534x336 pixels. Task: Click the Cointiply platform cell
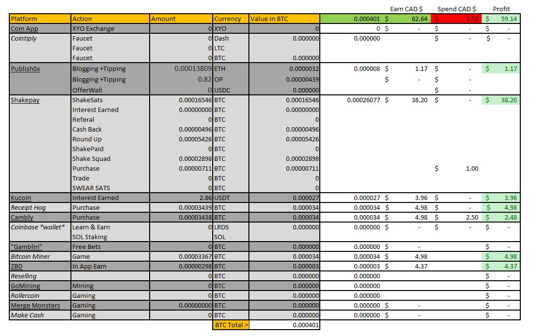tap(40, 39)
